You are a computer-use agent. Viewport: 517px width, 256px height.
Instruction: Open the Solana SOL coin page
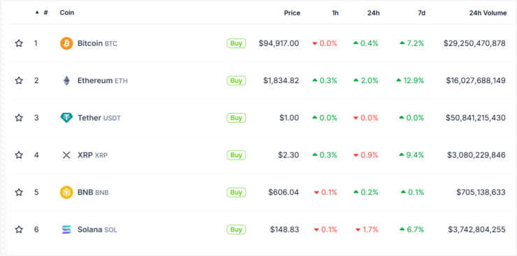point(97,229)
